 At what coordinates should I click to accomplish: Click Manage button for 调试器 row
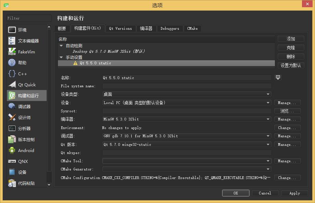pyautogui.click(x=288, y=136)
